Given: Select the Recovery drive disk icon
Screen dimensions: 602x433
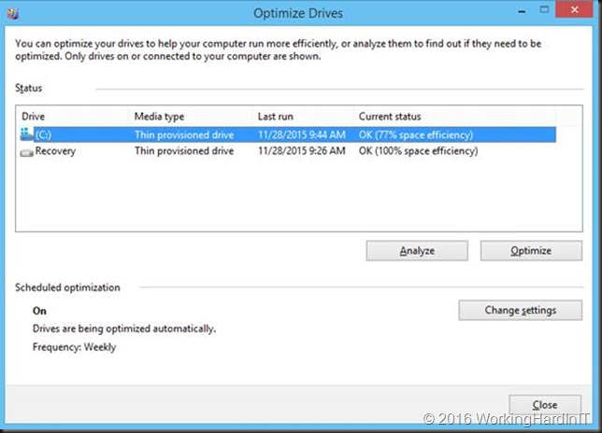Looking at the screenshot, I should (26, 152).
